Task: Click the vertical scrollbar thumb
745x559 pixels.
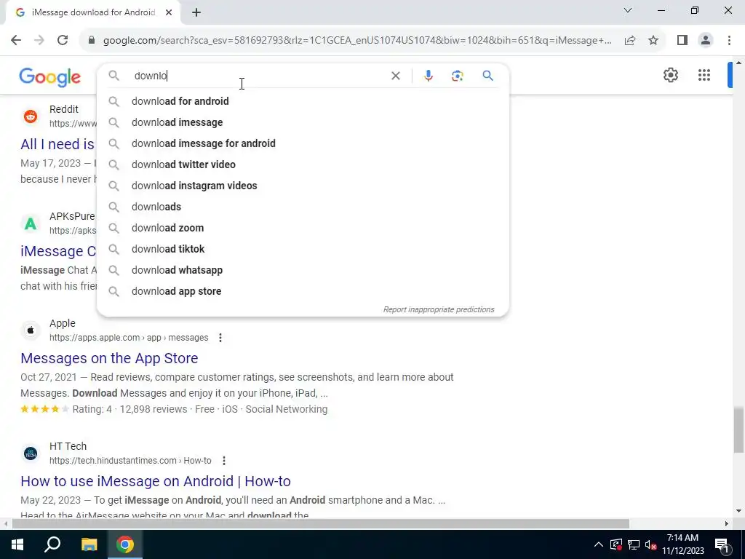Action: pyautogui.click(x=738, y=430)
